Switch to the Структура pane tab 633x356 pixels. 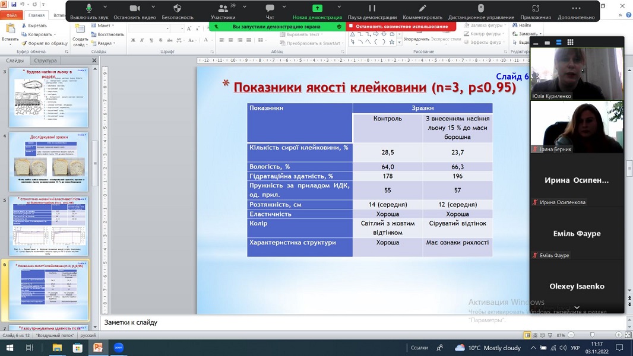point(45,61)
